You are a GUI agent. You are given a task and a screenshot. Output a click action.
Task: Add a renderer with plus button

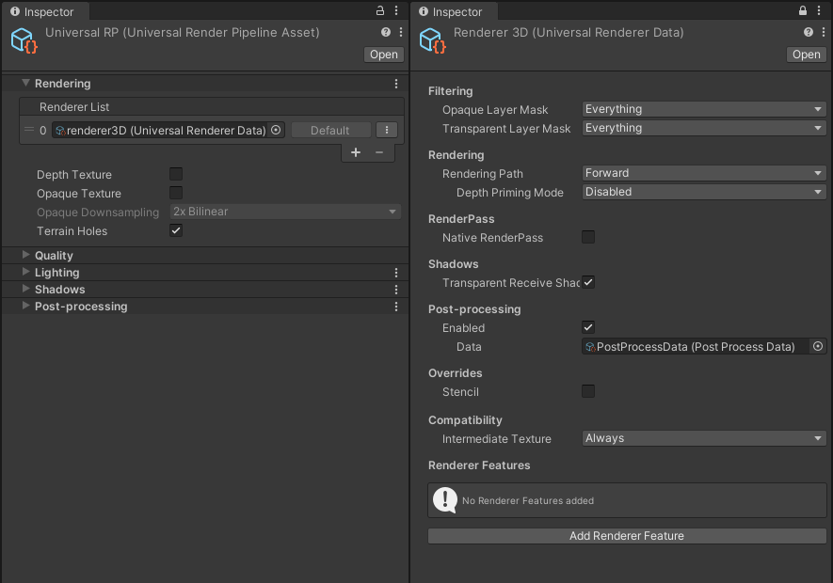[356, 153]
